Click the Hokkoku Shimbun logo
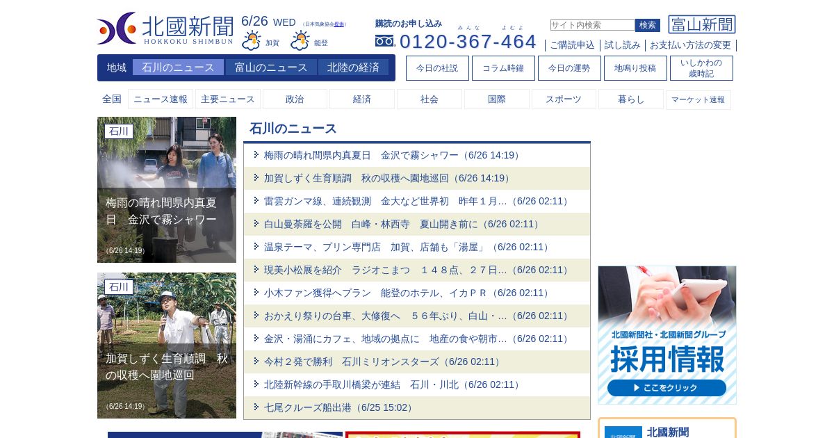834x438 pixels. [165, 29]
